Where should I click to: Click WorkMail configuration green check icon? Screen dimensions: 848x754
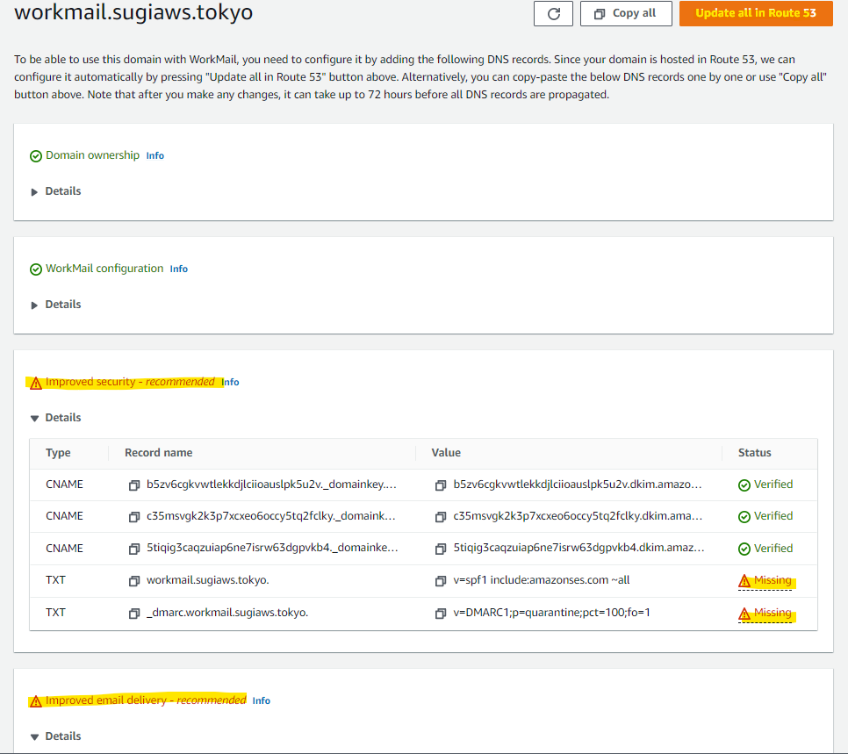[x=36, y=269]
